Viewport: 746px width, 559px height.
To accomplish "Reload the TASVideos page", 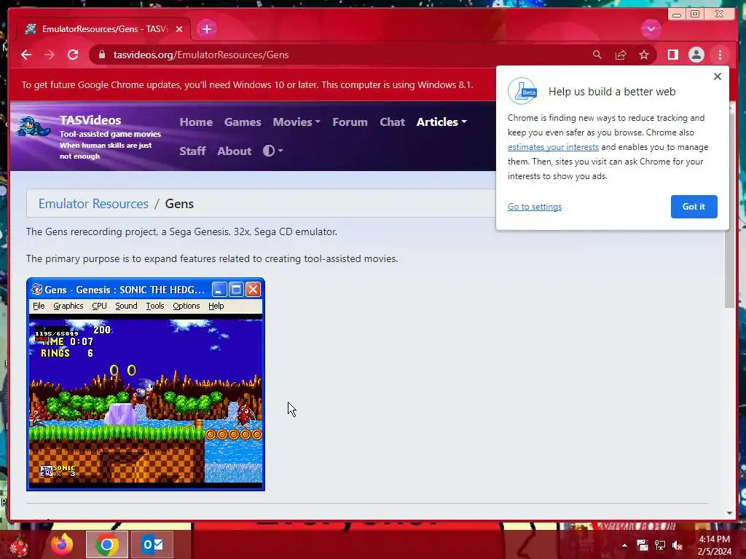I will click(73, 55).
